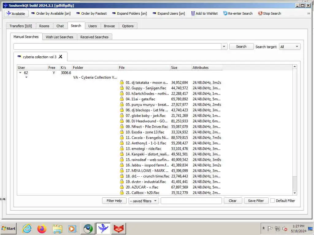
Task: Select the Wish List Searches tab
Action: [x=59, y=37]
